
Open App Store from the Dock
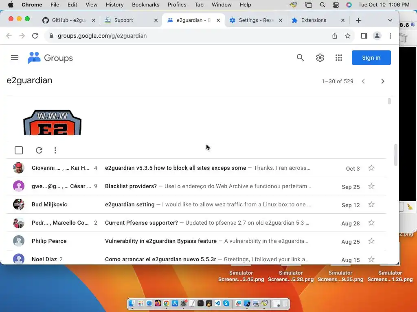coord(175,303)
